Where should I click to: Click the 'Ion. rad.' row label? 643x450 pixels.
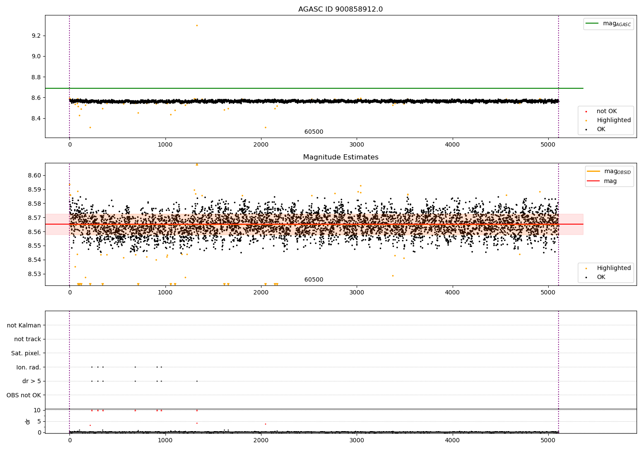[29, 367]
